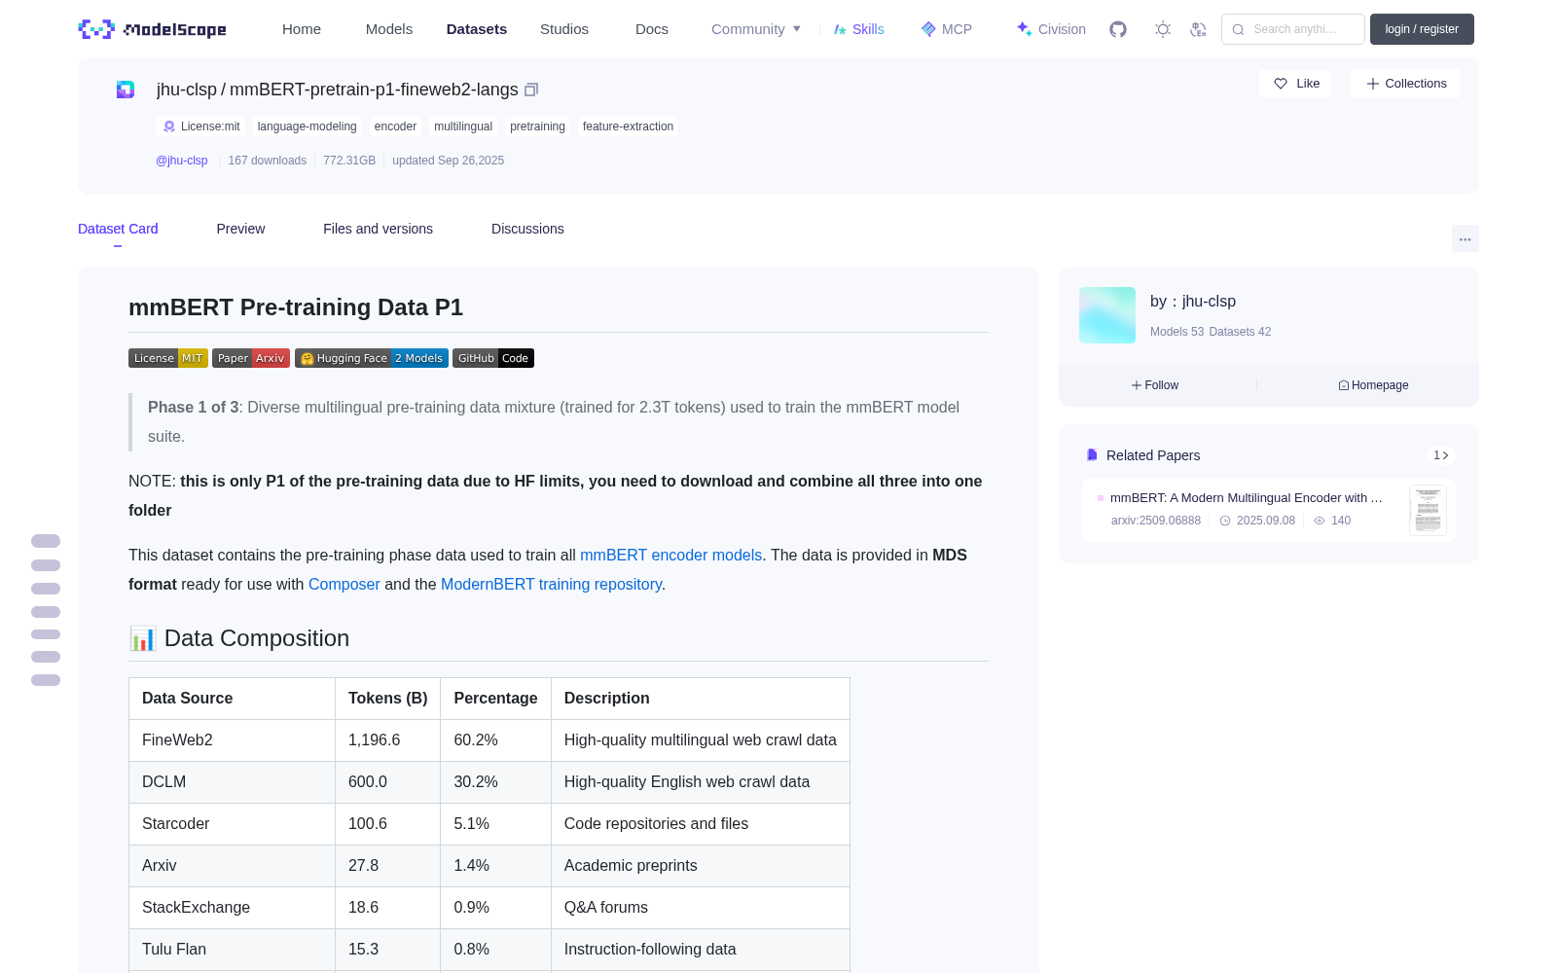This screenshot has height=973, width=1557.
Task: Open the MCP navigation item
Action: click(x=946, y=29)
